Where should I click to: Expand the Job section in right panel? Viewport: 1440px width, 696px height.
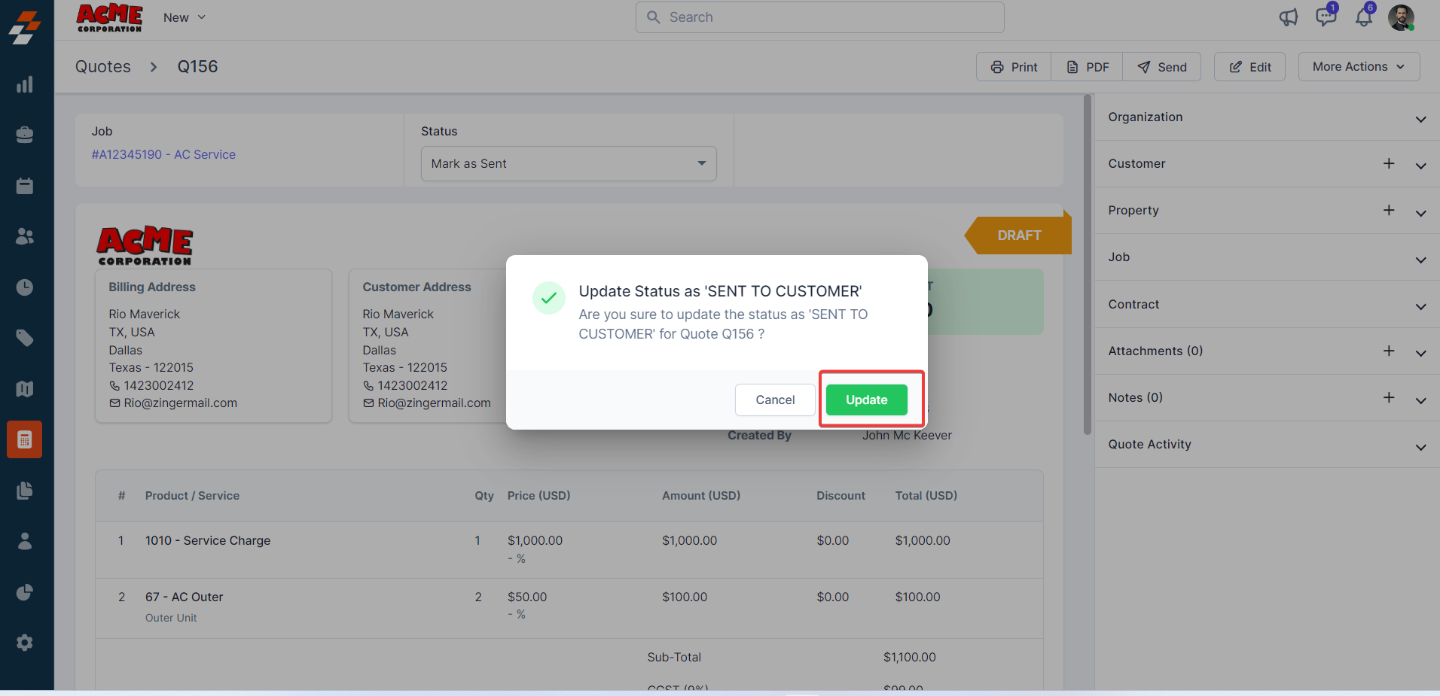tap(1420, 260)
